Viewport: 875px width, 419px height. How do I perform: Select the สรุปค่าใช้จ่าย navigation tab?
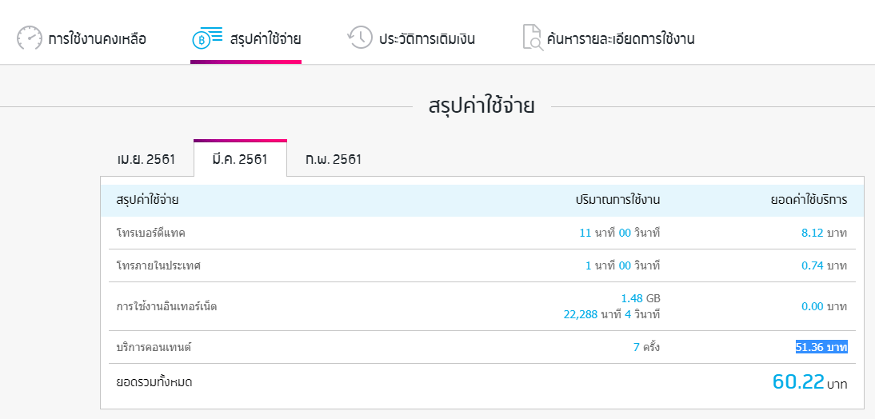coord(246,38)
